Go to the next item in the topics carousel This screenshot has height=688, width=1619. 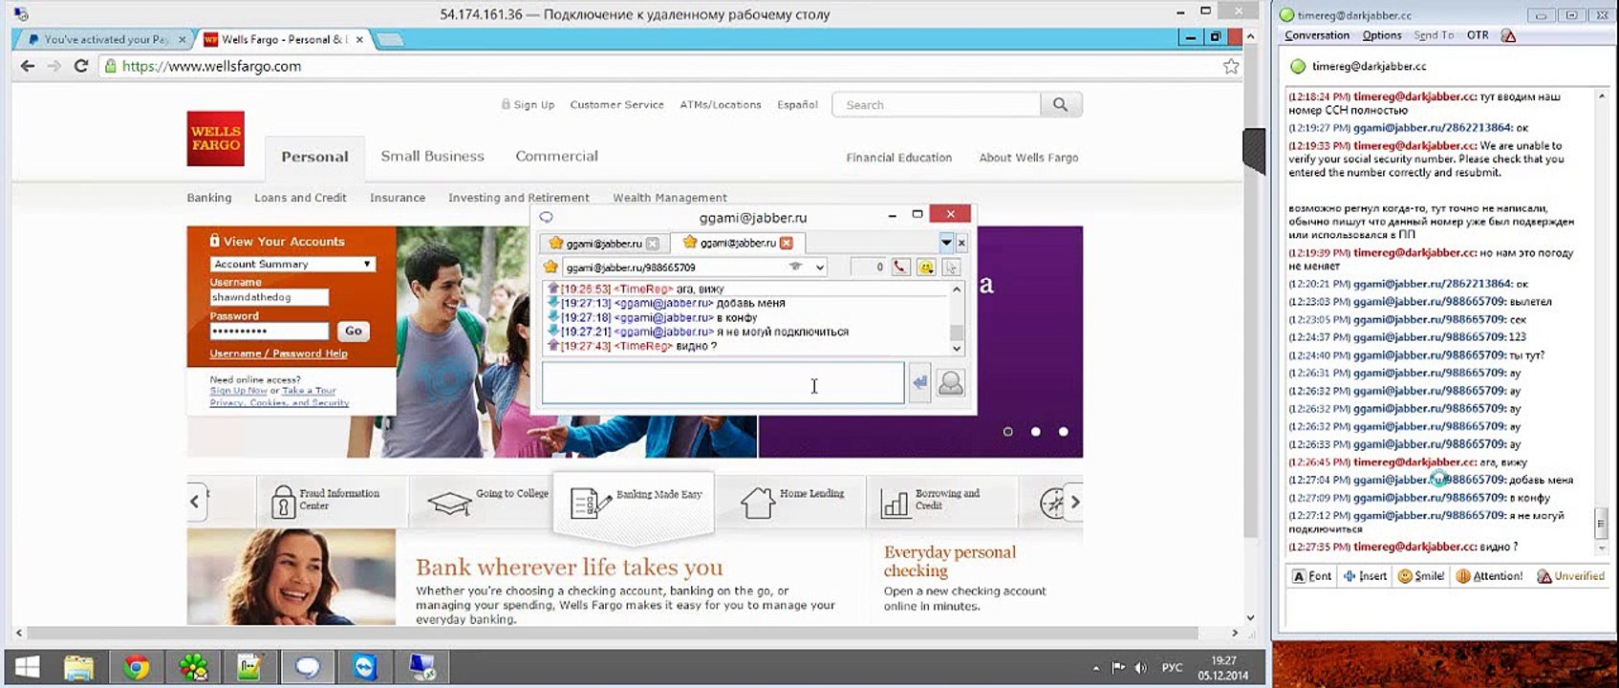pyautogui.click(x=1074, y=501)
